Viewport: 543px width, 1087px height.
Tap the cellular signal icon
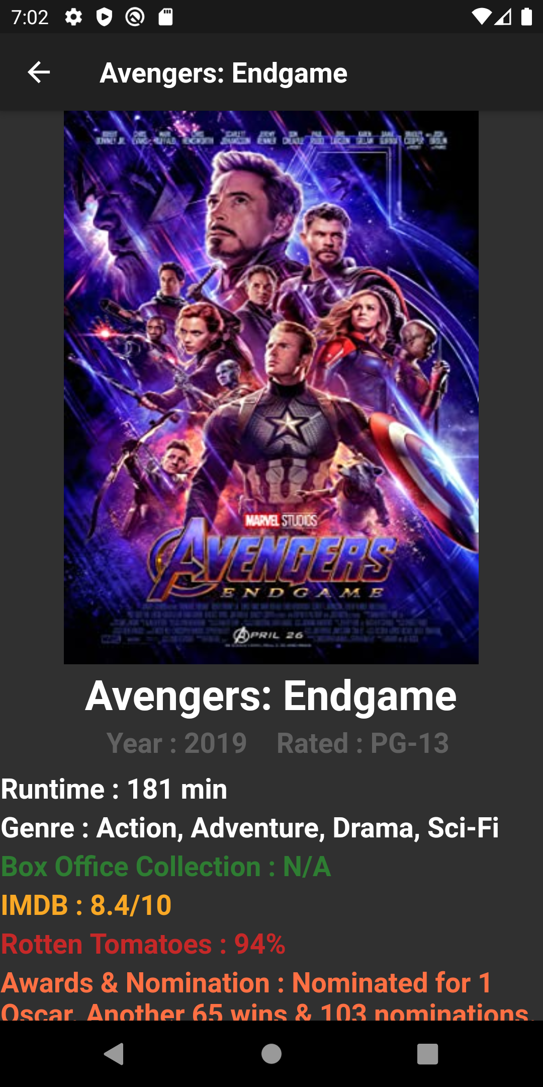point(503,17)
